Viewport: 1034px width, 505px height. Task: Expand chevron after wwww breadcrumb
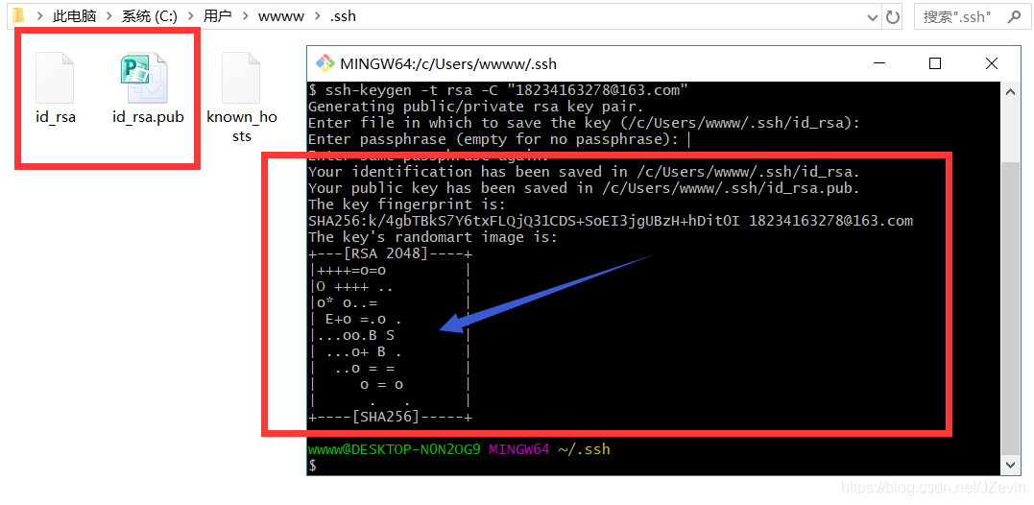pyautogui.click(x=318, y=16)
